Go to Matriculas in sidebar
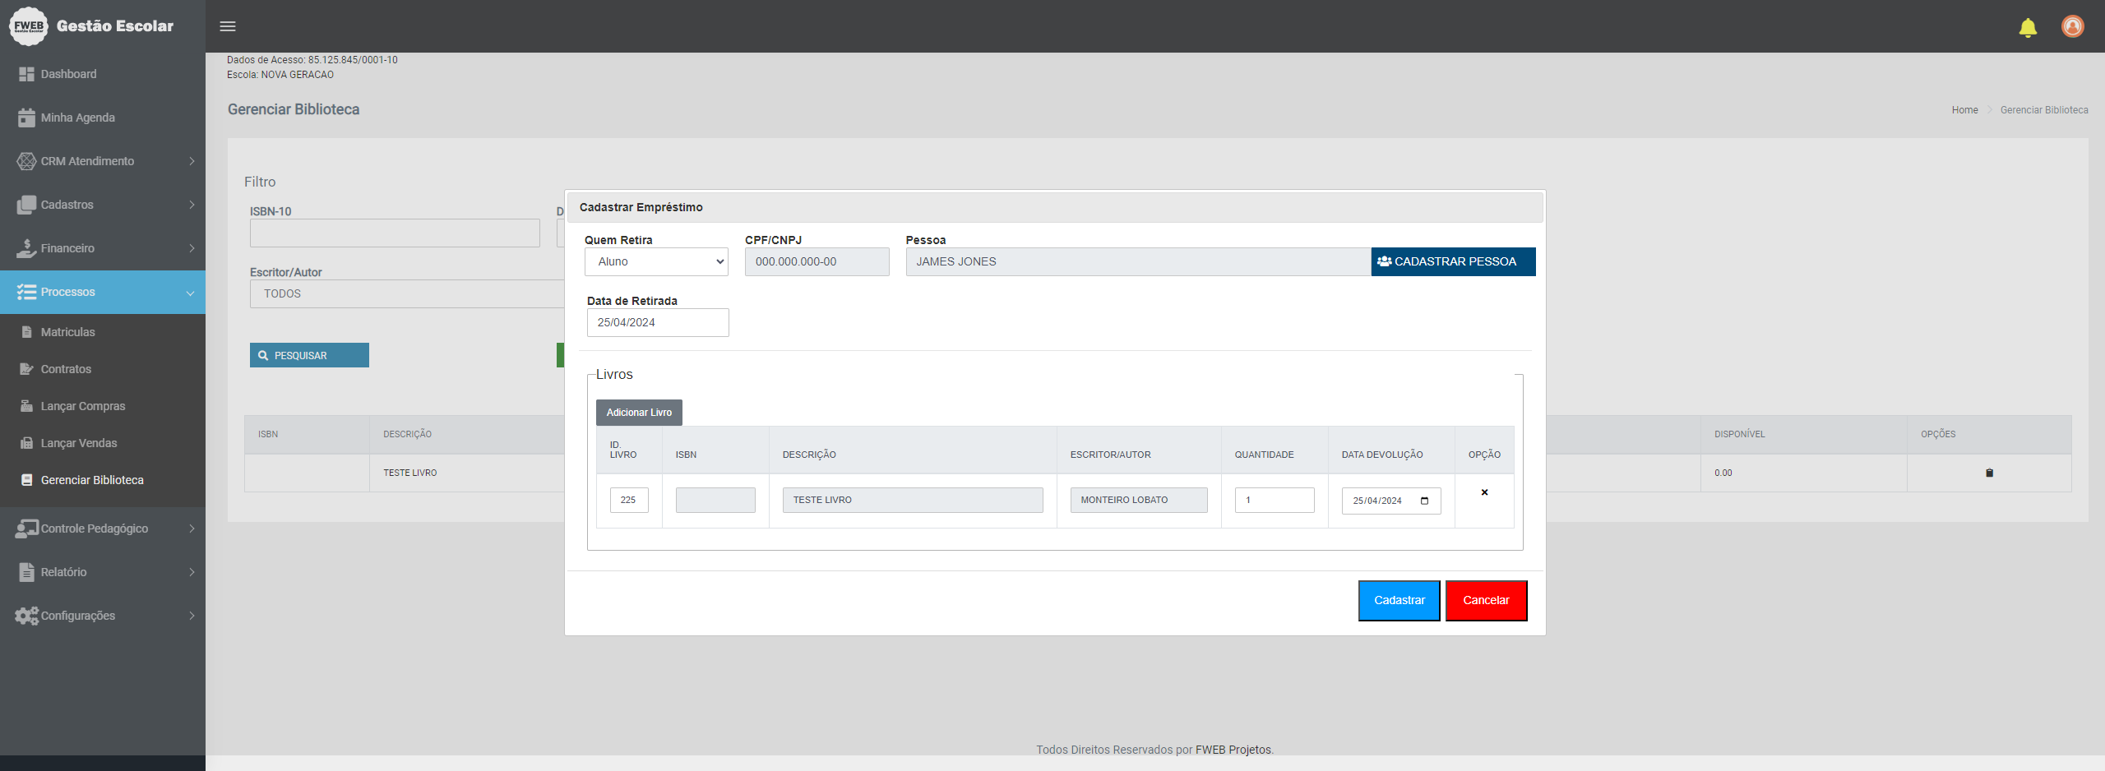This screenshot has height=771, width=2105. click(68, 332)
